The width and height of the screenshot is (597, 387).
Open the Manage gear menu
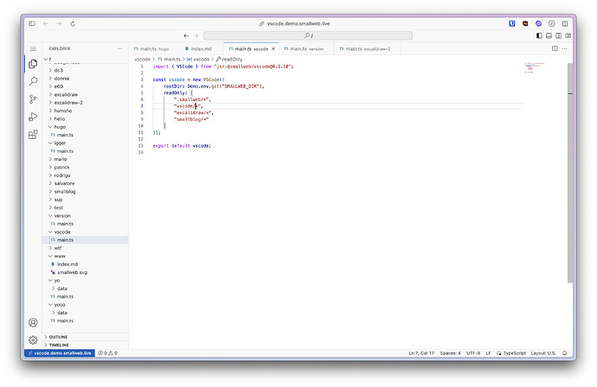[x=33, y=339]
